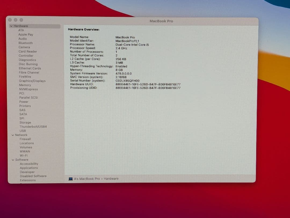The height and width of the screenshot is (218, 290).
Task: Open Camera hardware info
Action: coord(24,47)
